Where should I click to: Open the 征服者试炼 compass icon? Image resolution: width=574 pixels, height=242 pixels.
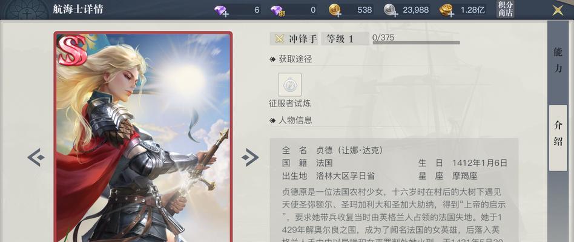[289, 85]
